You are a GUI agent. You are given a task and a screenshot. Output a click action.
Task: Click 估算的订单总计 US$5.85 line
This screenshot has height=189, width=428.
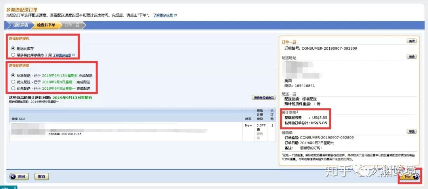point(306,123)
